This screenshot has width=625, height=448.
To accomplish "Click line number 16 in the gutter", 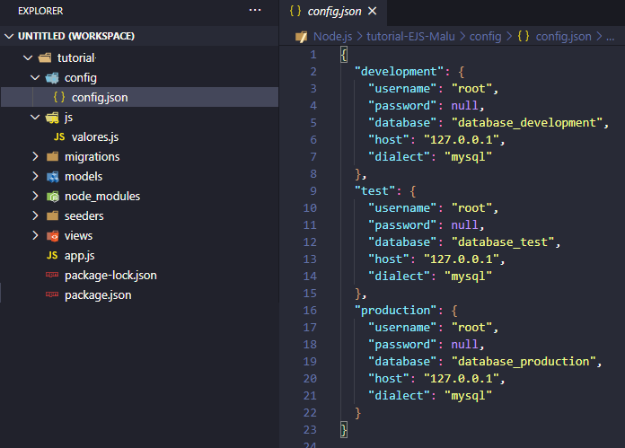I will [310, 311].
